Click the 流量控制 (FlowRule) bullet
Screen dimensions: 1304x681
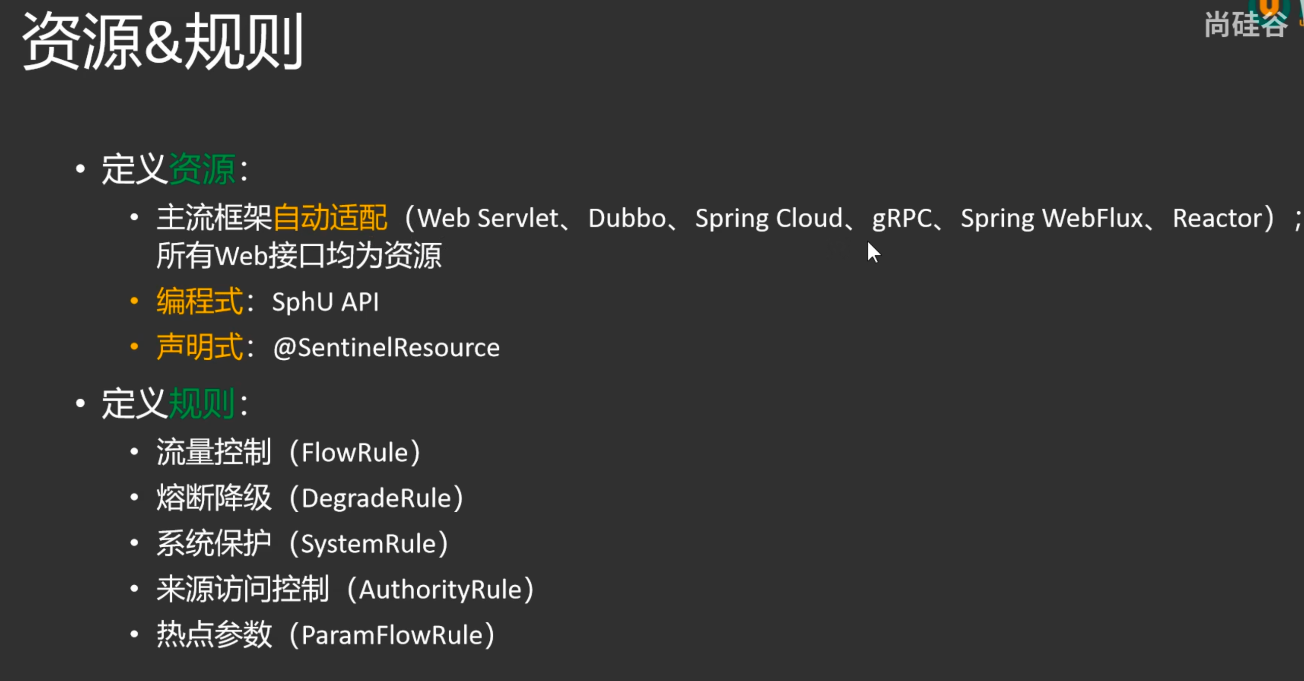[289, 452]
